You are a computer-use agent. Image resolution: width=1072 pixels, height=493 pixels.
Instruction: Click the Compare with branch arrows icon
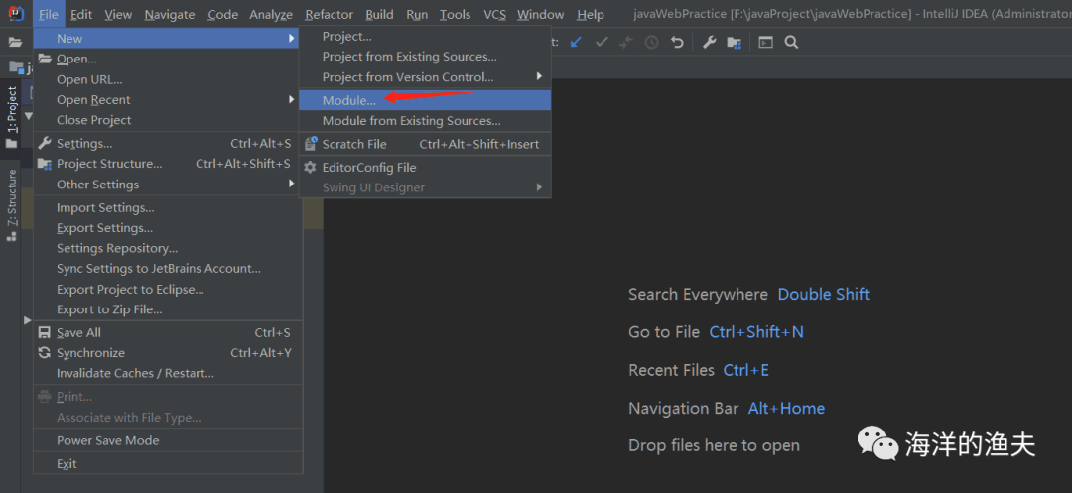click(626, 43)
